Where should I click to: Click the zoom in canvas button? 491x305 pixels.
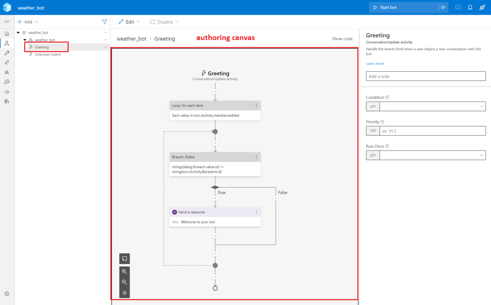coord(124,271)
